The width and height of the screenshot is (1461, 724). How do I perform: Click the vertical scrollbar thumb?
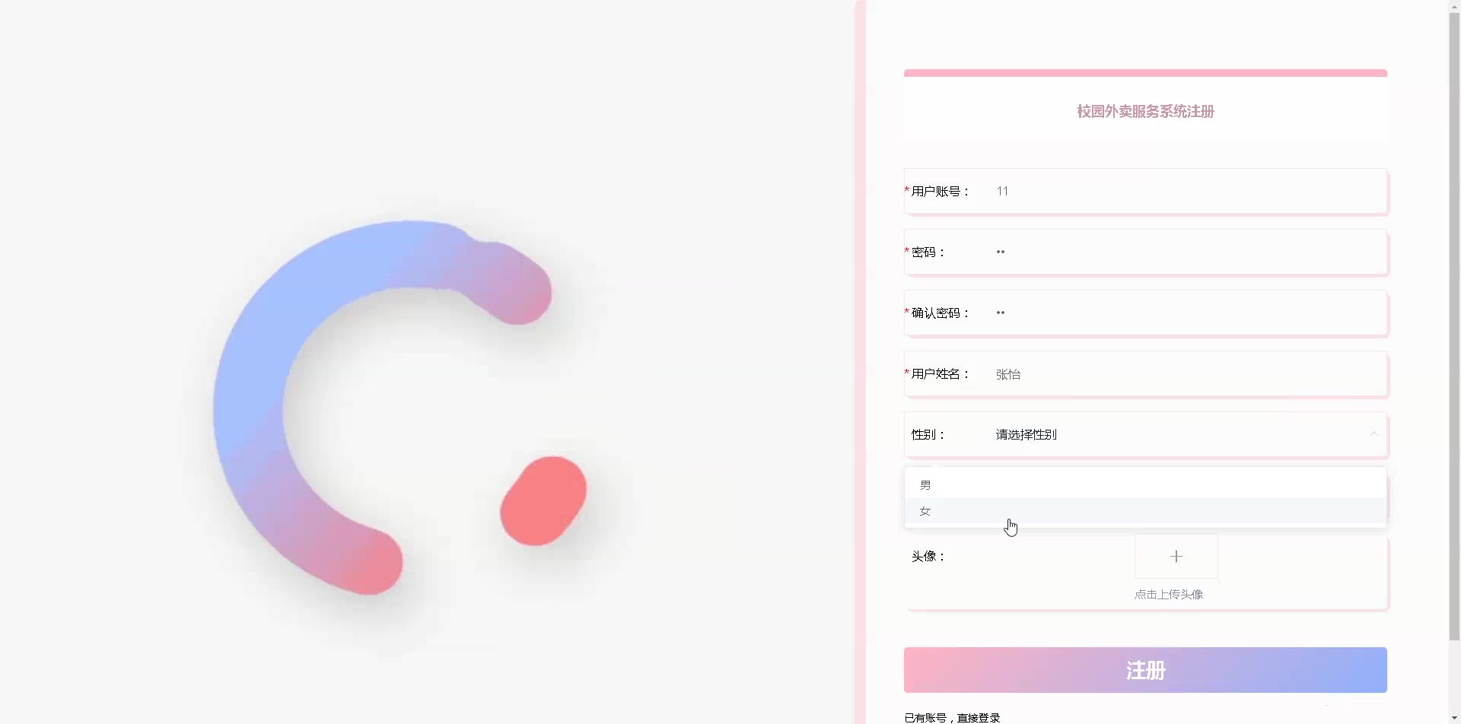click(1454, 325)
